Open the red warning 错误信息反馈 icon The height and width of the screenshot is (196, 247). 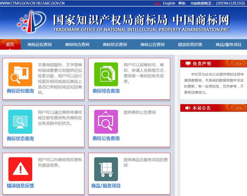point(20,169)
